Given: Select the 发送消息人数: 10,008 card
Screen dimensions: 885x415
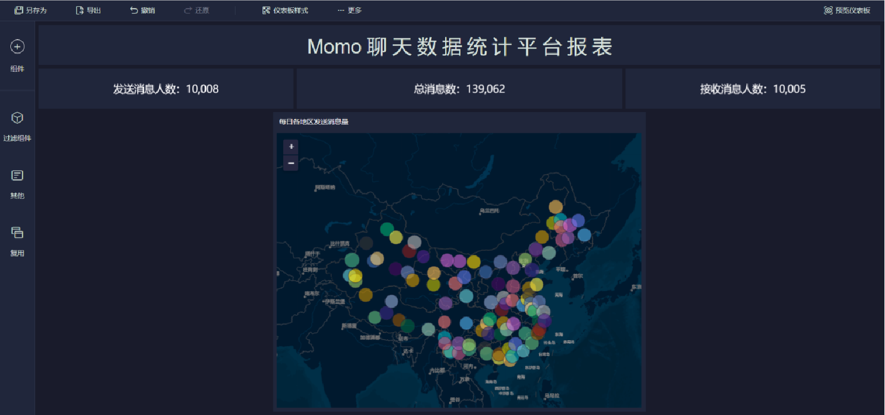Looking at the screenshot, I should 166,89.
